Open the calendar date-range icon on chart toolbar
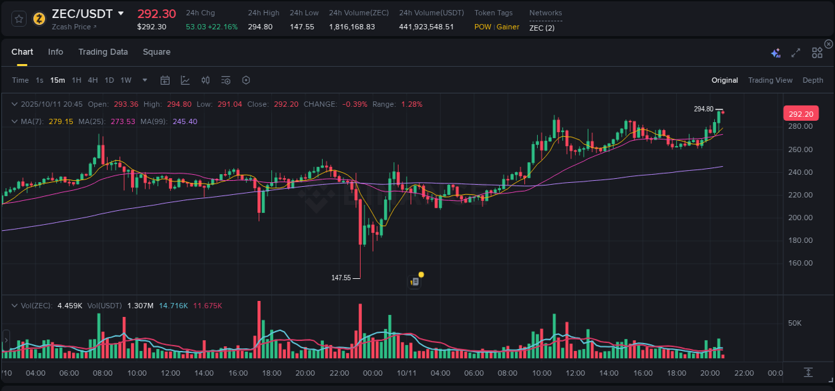 (x=165, y=79)
